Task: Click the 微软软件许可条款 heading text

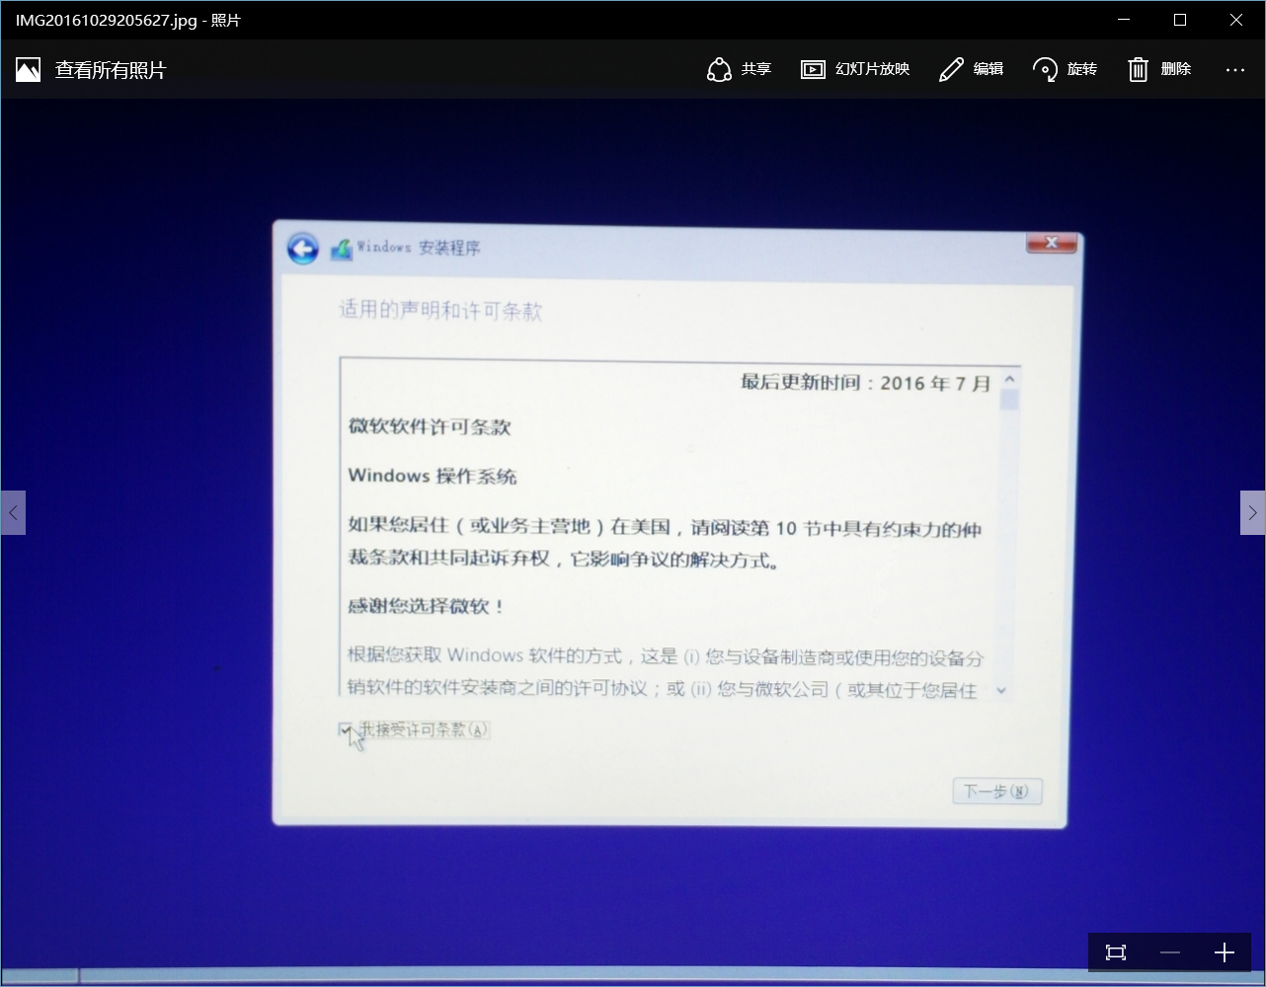Action: [x=430, y=427]
